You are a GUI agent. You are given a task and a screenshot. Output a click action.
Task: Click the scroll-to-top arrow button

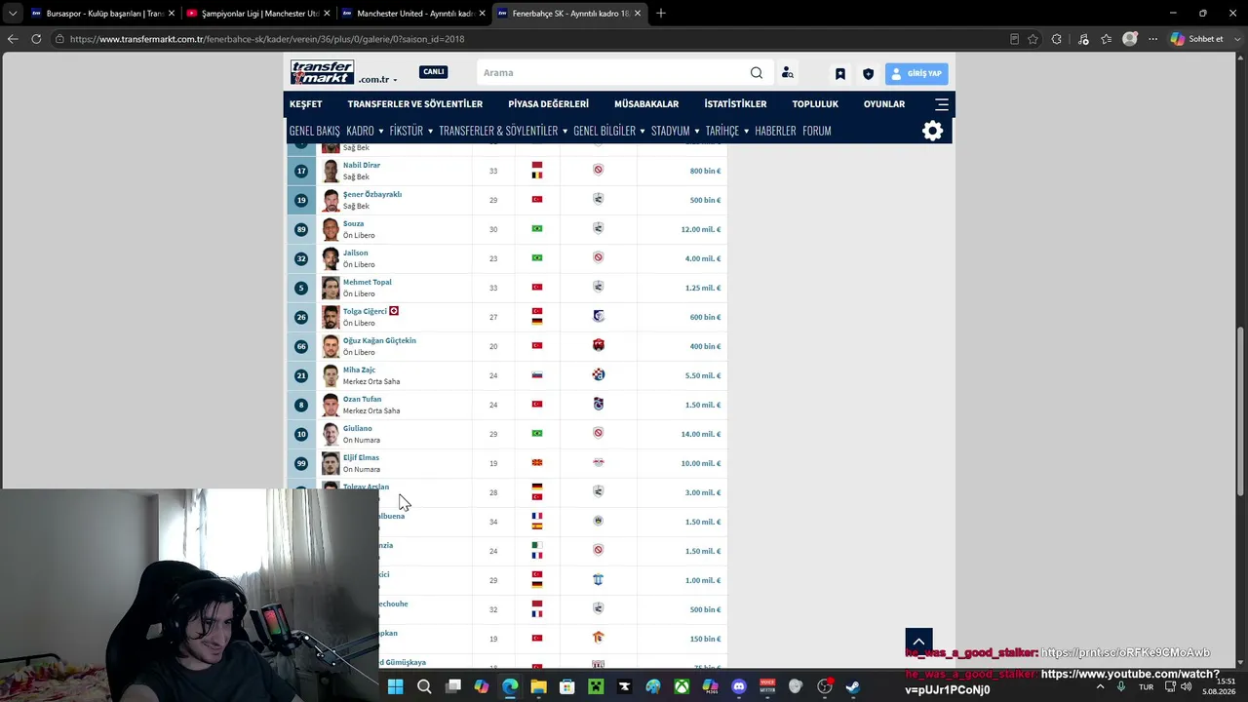(918, 643)
